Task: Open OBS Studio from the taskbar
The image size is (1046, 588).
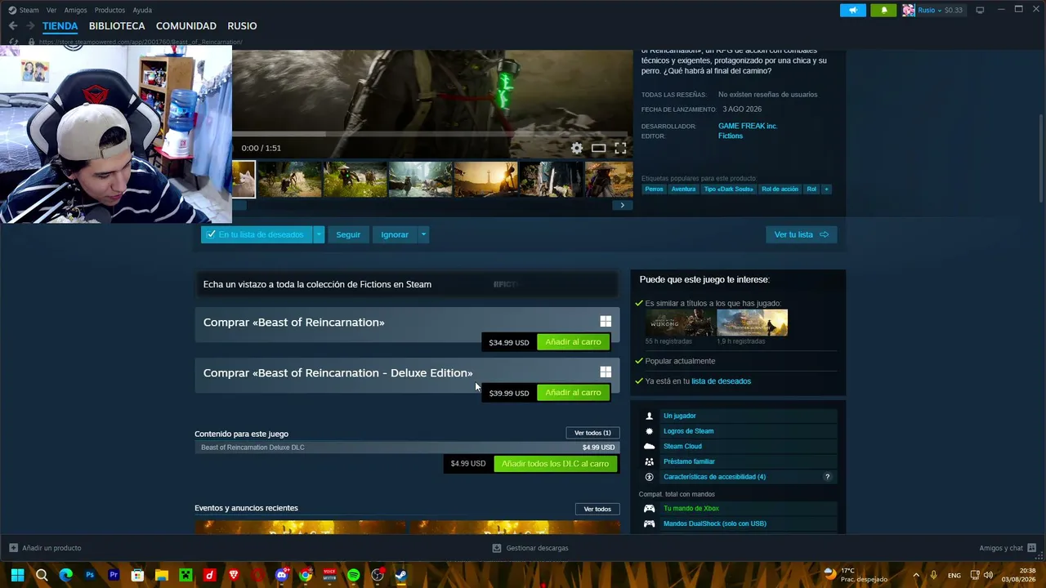Action: pos(378,575)
